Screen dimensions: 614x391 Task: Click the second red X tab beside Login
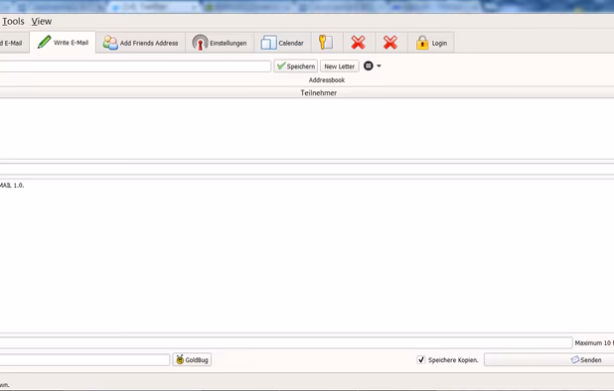tap(390, 43)
